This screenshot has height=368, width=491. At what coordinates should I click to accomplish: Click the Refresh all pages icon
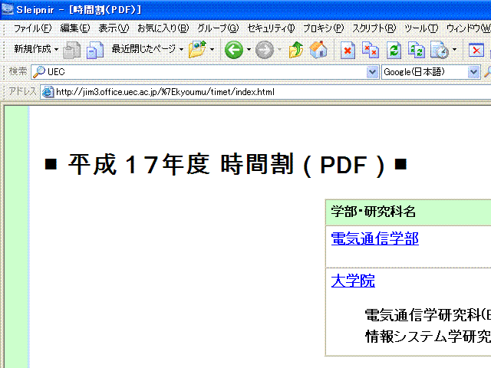(x=417, y=51)
